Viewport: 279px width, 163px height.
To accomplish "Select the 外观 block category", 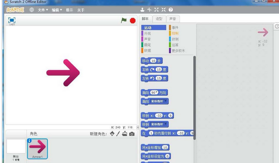I will coord(148,34).
